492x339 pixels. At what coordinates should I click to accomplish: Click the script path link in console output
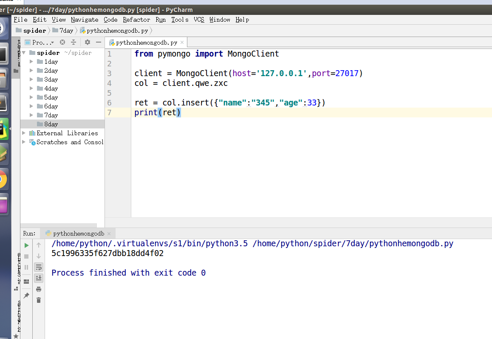point(353,243)
